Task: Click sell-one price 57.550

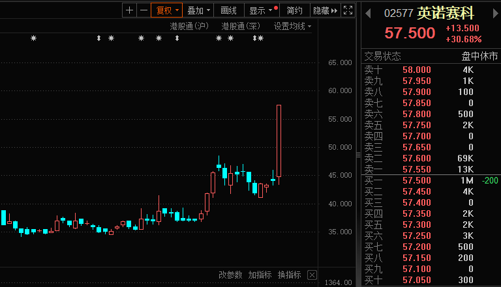Action: (x=417, y=169)
